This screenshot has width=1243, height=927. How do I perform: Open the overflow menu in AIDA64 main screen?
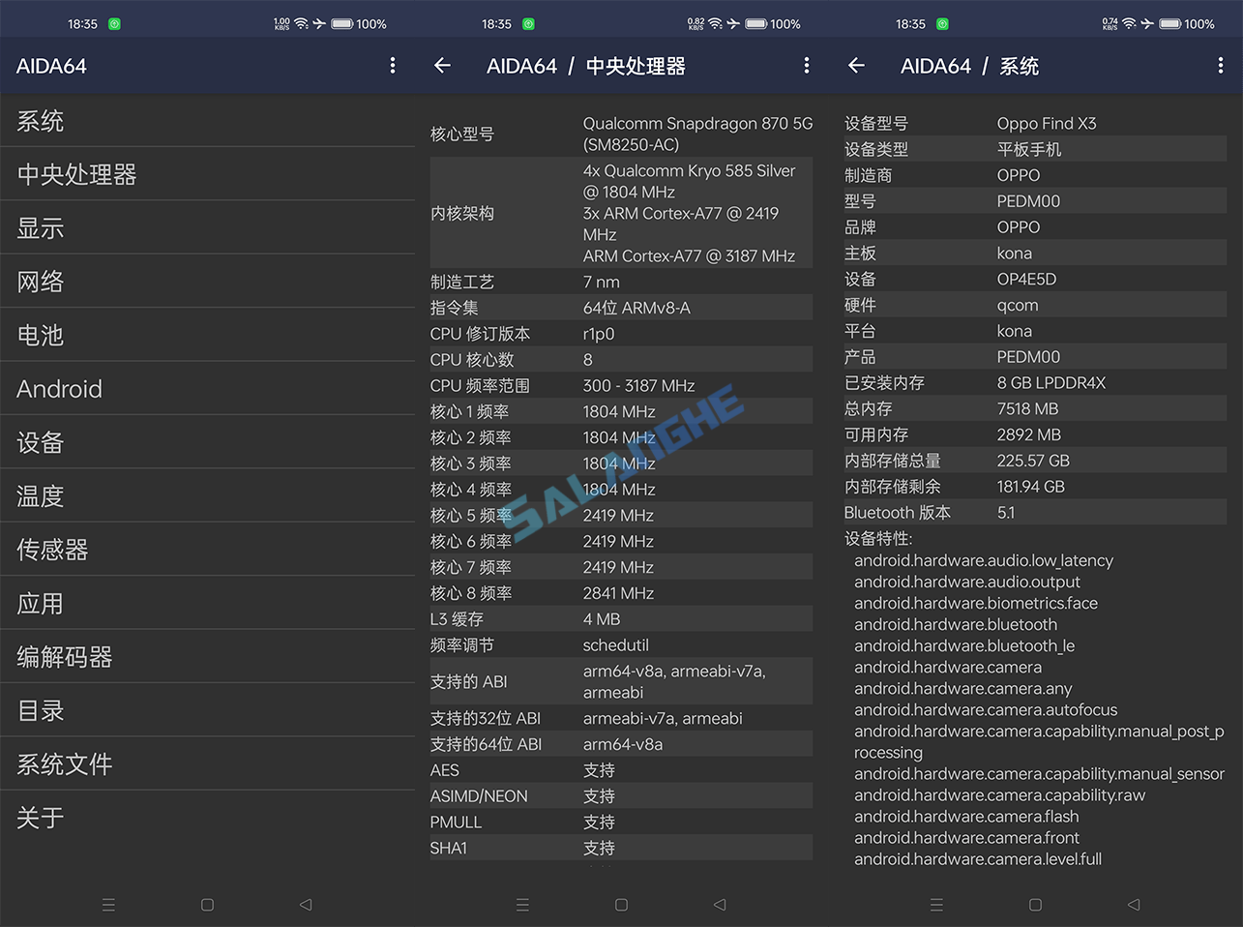pos(392,65)
